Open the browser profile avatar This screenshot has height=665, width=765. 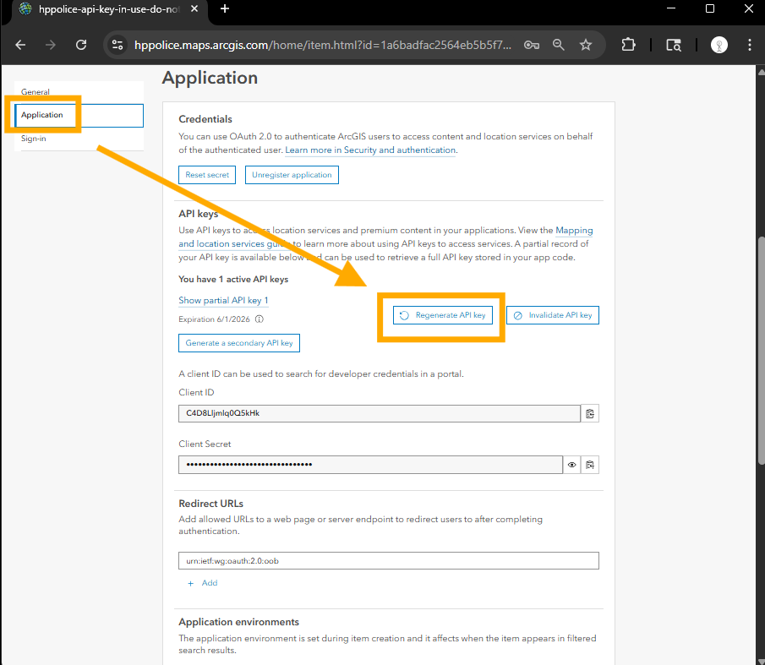coord(719,45)
